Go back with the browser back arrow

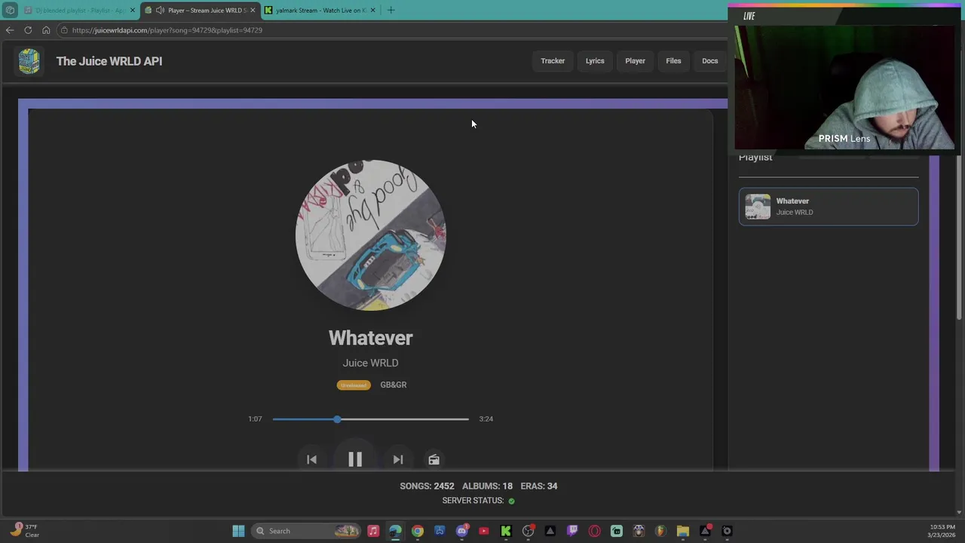pyautogui.click(x=9, y=30)
